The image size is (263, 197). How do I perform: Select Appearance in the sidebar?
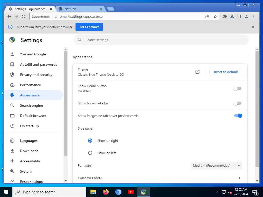[x=33, y=95]
